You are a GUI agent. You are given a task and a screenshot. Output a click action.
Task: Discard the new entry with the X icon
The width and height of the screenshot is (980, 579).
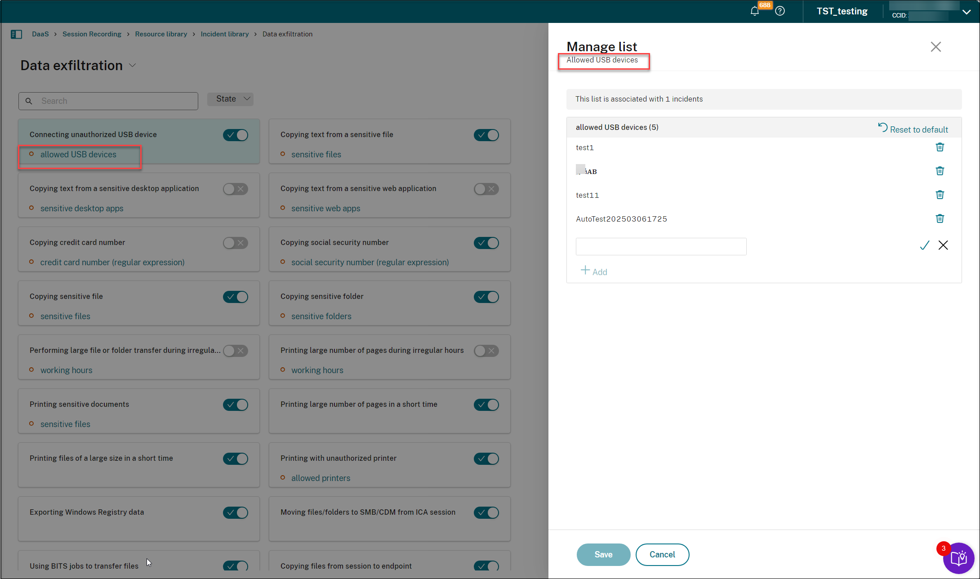pyautogui.click(x=943, y=245)
